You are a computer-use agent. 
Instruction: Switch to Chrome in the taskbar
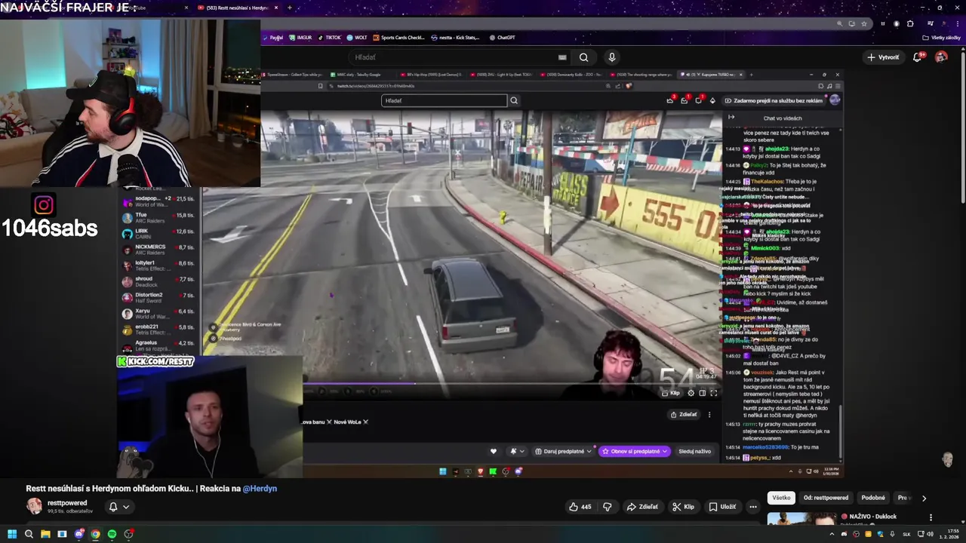click(x=95, y=534)
